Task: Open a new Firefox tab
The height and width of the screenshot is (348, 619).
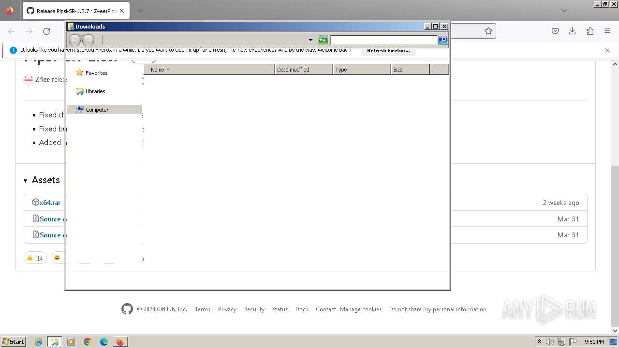Action: click(140, 11)
